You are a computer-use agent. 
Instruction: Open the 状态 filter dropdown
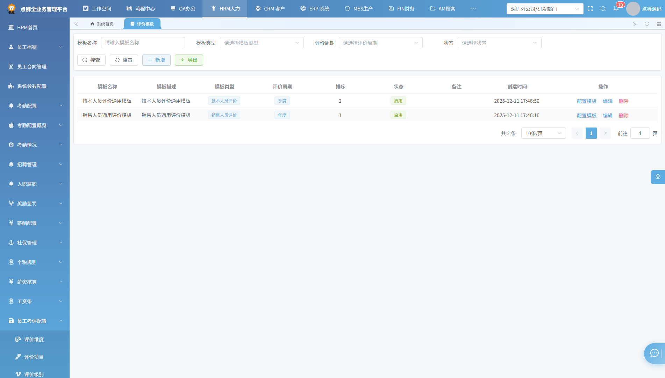(x=500, y=43)
